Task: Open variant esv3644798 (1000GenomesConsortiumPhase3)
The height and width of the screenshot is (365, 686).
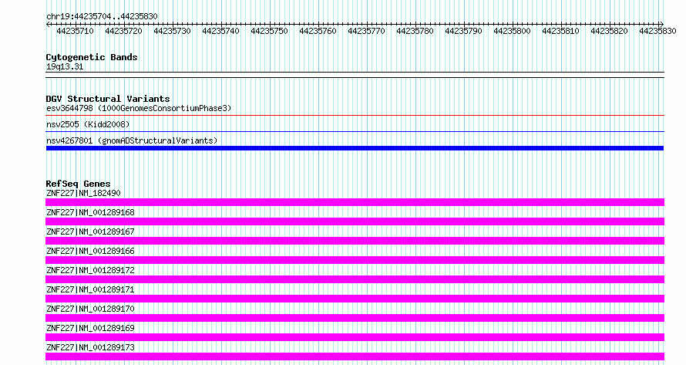Action: [x=139, y=108]
